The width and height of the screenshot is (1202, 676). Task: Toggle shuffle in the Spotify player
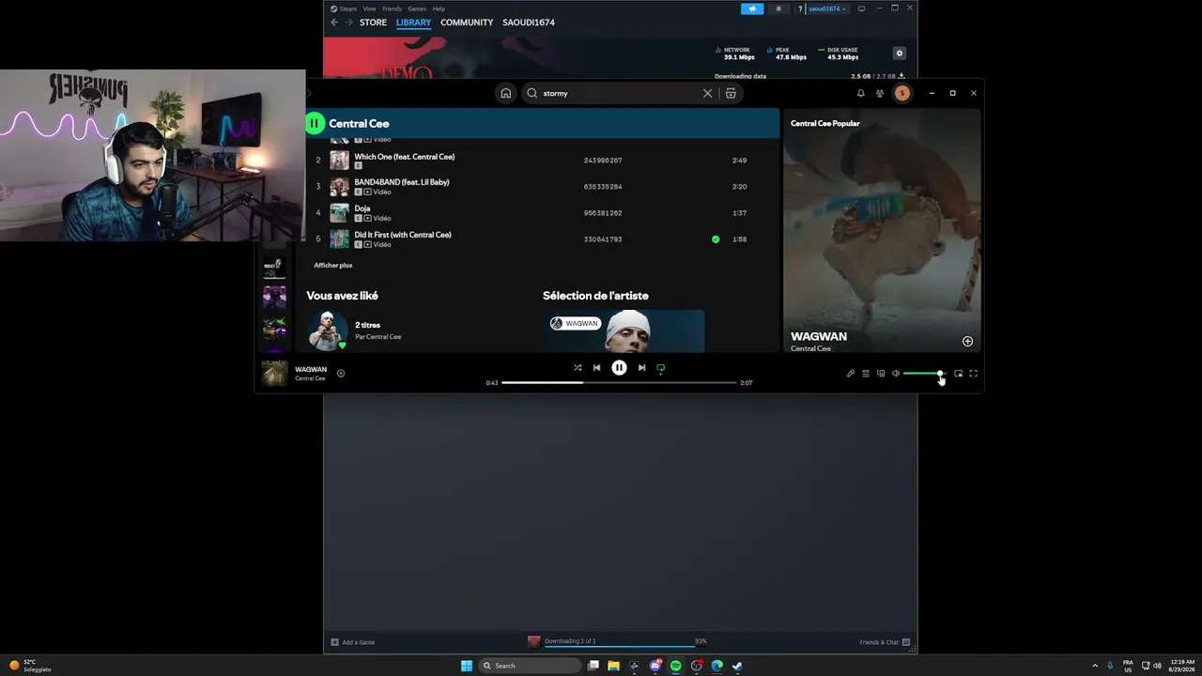(x=578, y=368)
